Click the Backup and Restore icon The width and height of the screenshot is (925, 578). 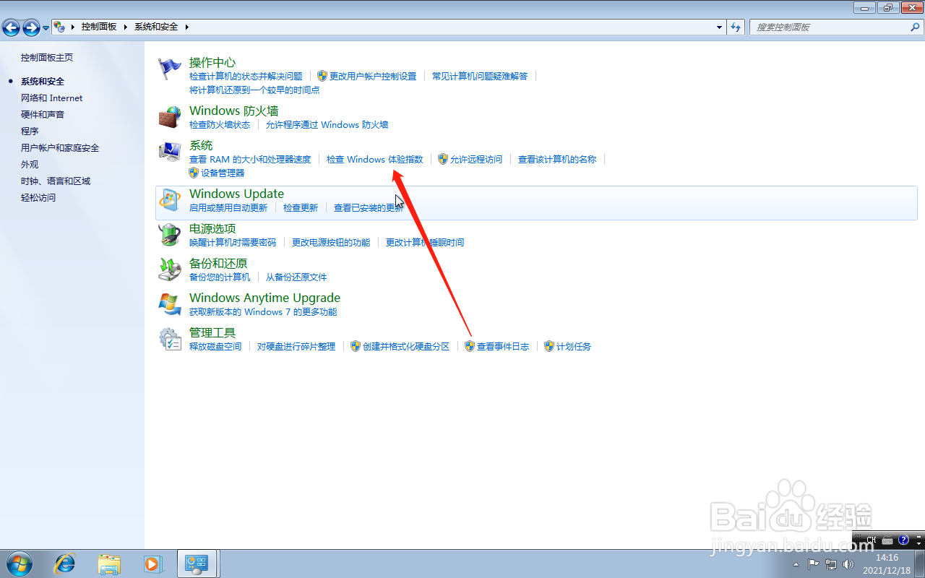click(170, 269)
